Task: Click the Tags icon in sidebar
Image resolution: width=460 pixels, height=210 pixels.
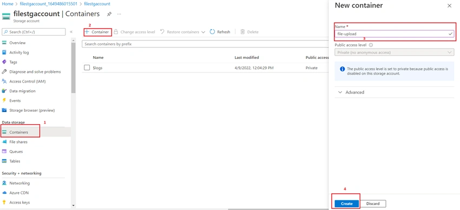Action: [x=4, y=62]
